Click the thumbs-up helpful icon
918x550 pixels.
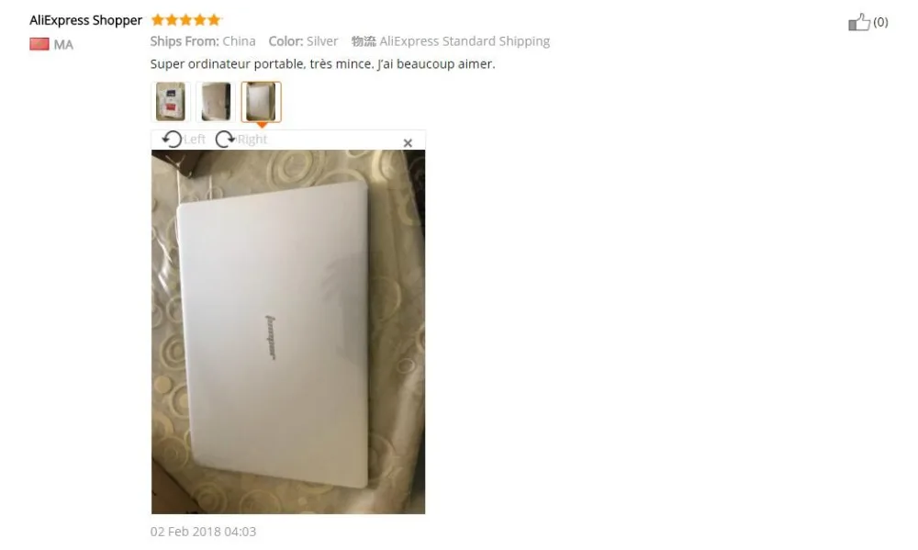pyautogui.click(x=859, y=22)
